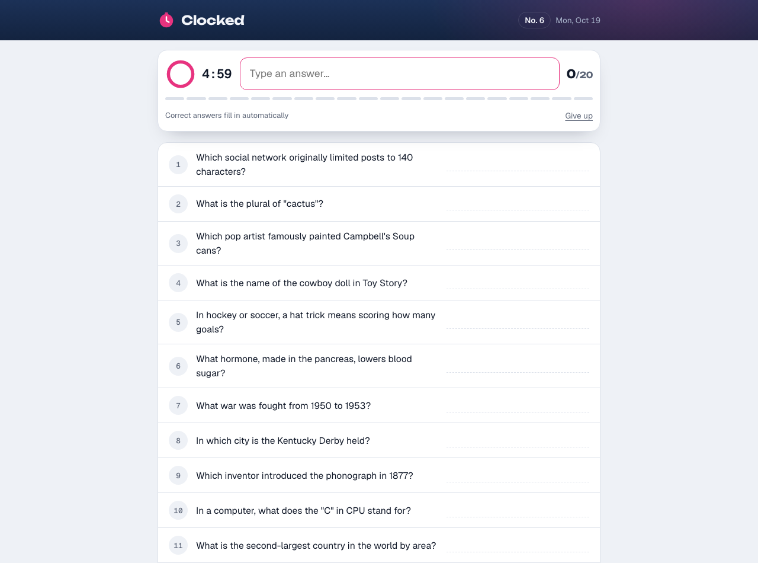
Task: Click the answer blank for Kentucky Derby question
Action: [518, 440]
